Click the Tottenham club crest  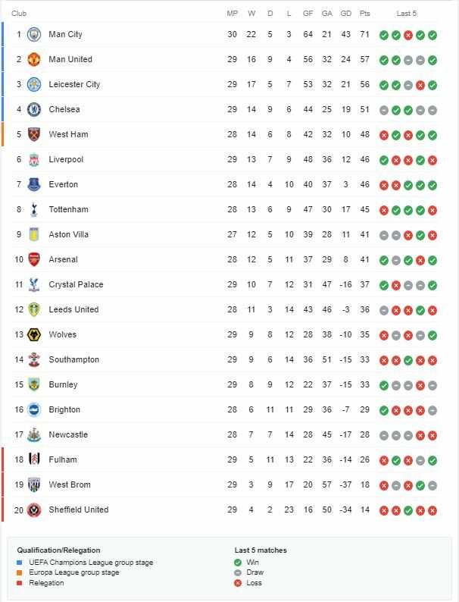tap(33, 209)
